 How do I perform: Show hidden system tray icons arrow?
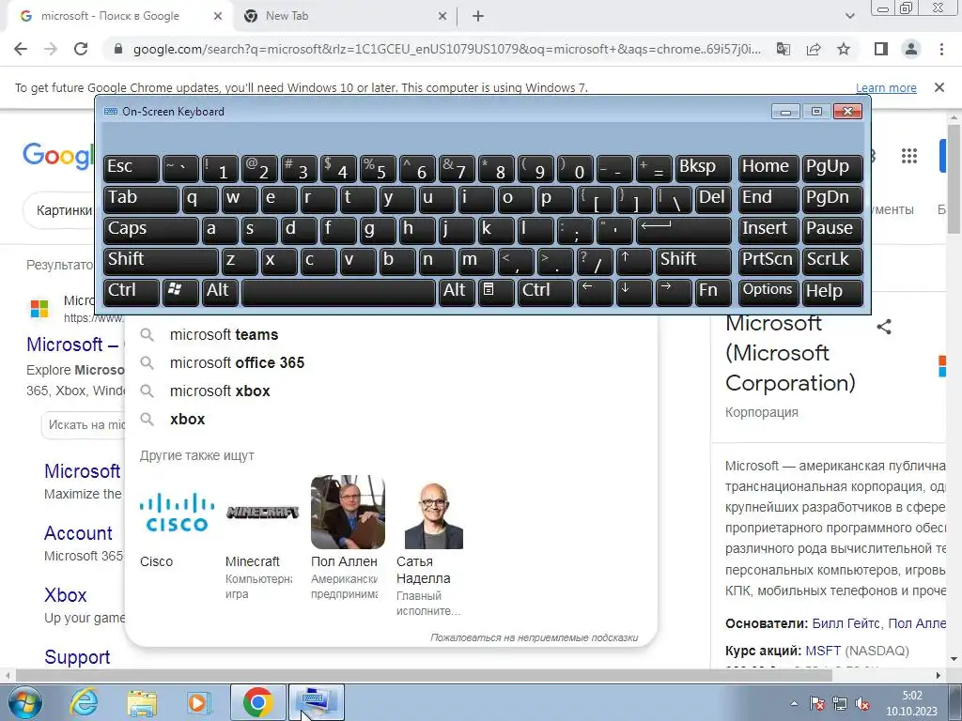coord(794,704)
